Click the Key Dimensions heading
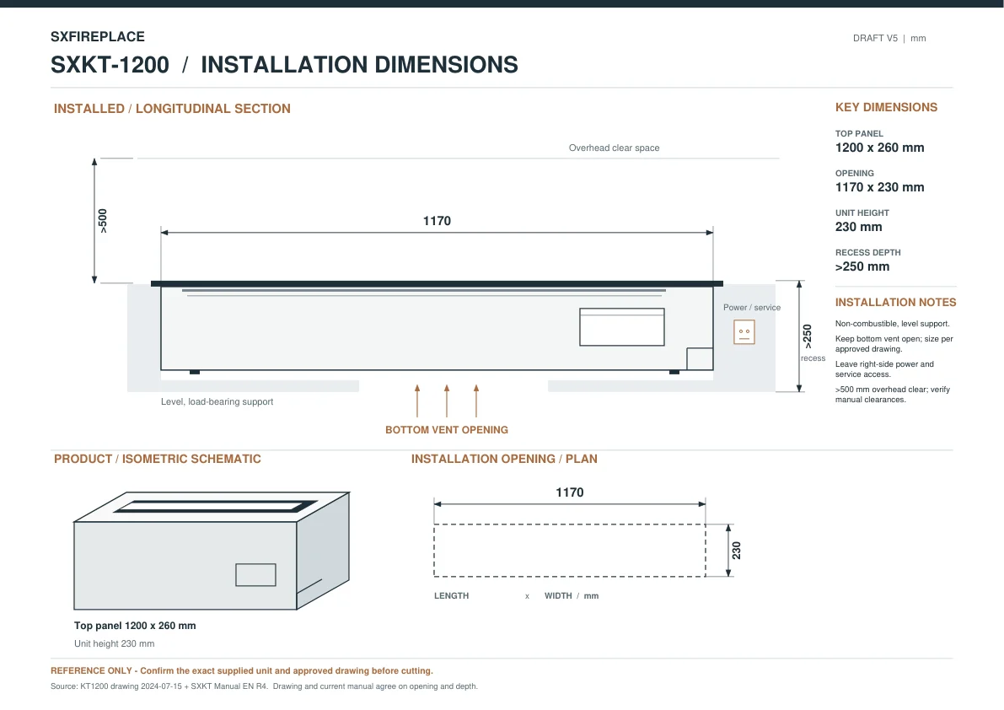The image size is (1004, 710). (886, 108)
